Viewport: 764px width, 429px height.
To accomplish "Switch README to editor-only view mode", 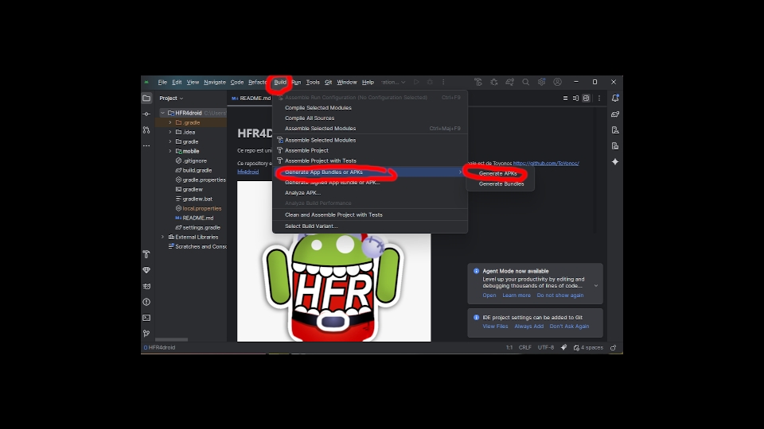I will (565, 99).
